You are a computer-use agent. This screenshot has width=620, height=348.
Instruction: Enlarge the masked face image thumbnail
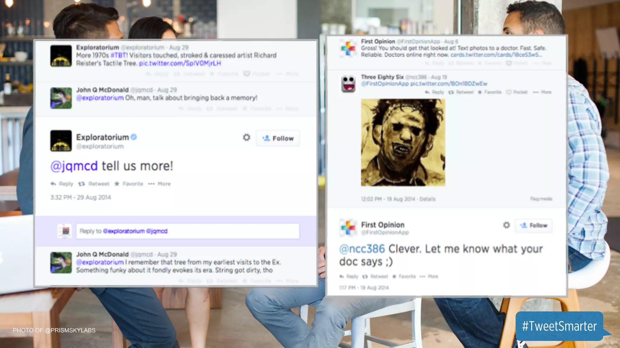click(403, 142)
